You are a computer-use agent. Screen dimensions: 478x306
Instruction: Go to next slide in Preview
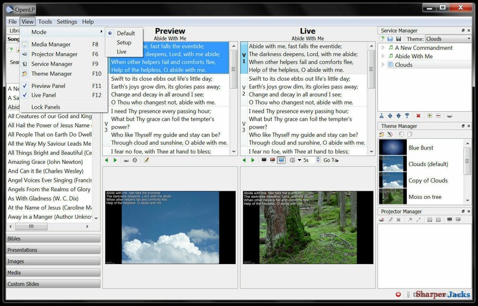[115, 160]
